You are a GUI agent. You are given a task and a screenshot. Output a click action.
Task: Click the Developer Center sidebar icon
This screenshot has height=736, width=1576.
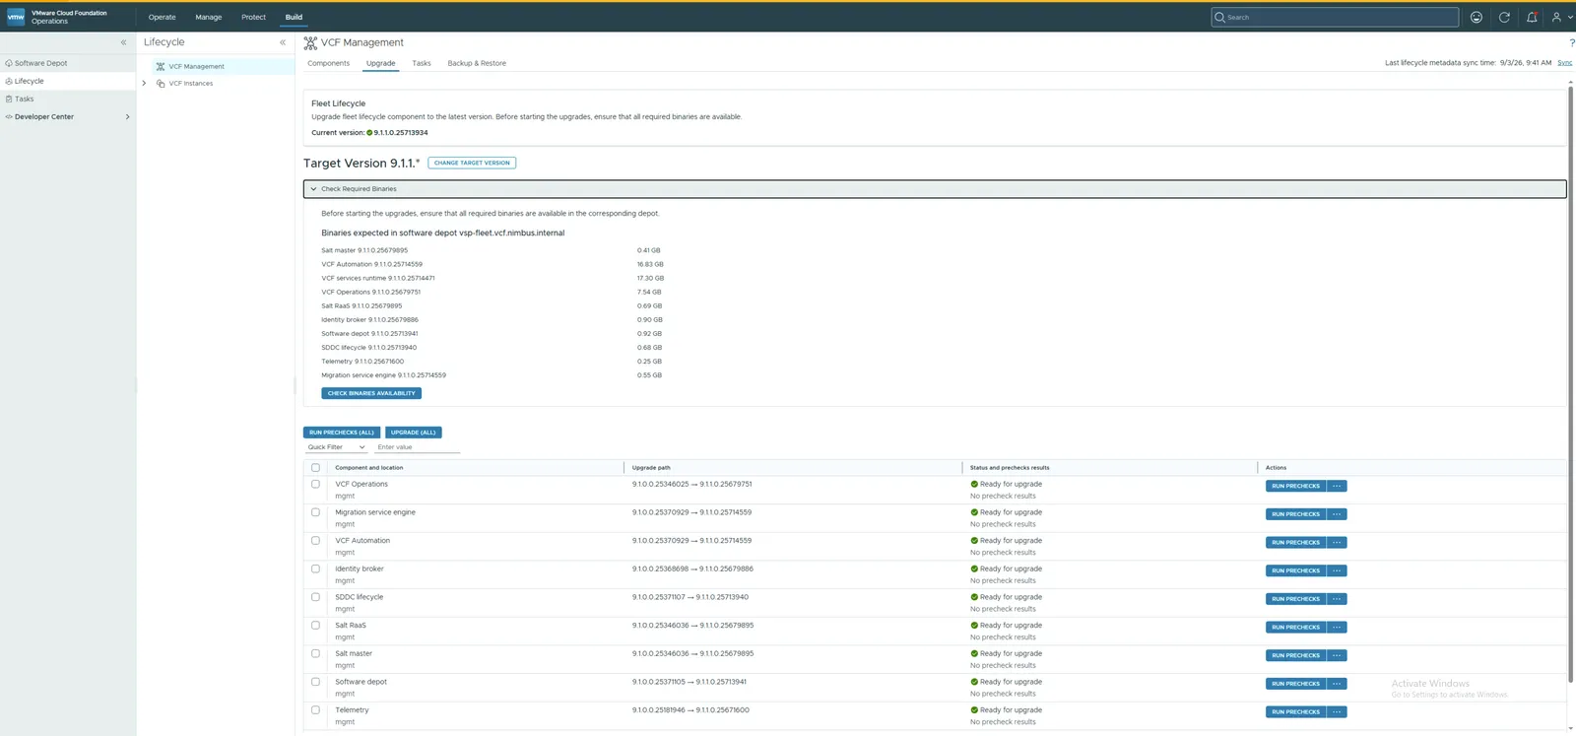9,116
